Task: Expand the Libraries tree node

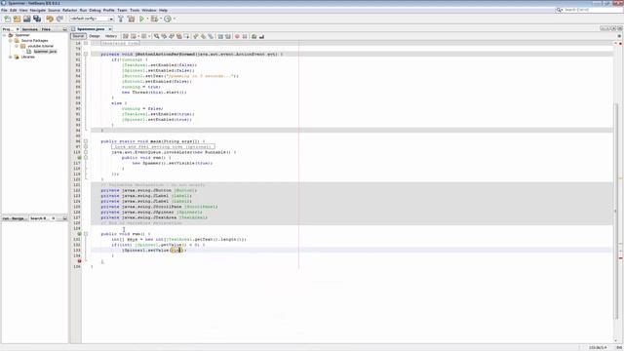Action: click(11, 57)
